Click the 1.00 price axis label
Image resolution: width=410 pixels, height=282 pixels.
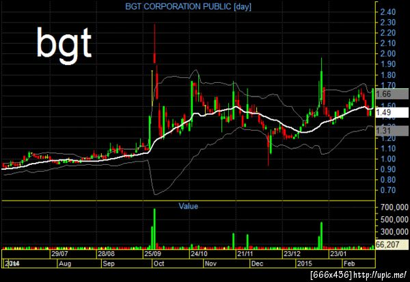(388, 159)
